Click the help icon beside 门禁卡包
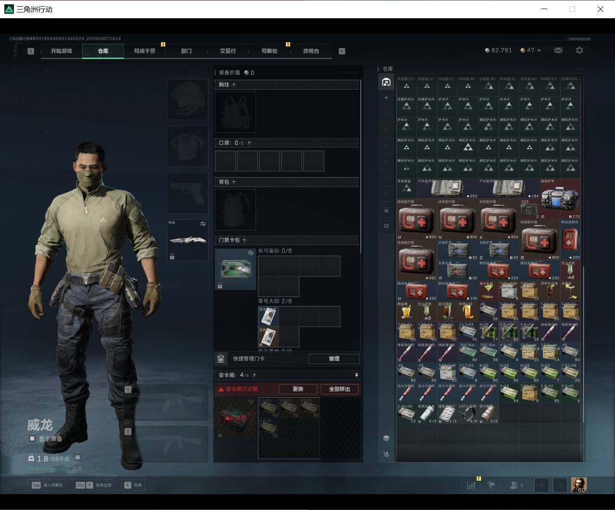The width and height of the screenshot is (615, 510). point(244,240)
